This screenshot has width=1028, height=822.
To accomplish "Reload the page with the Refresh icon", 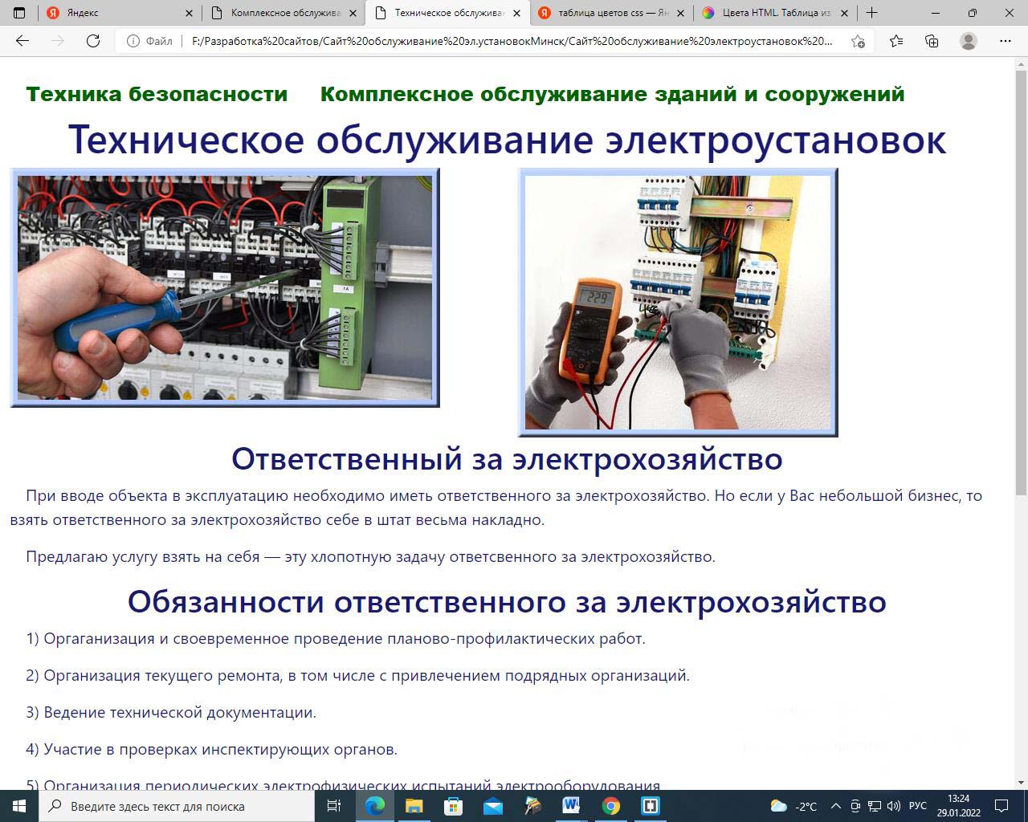I will tap(93, 41).
